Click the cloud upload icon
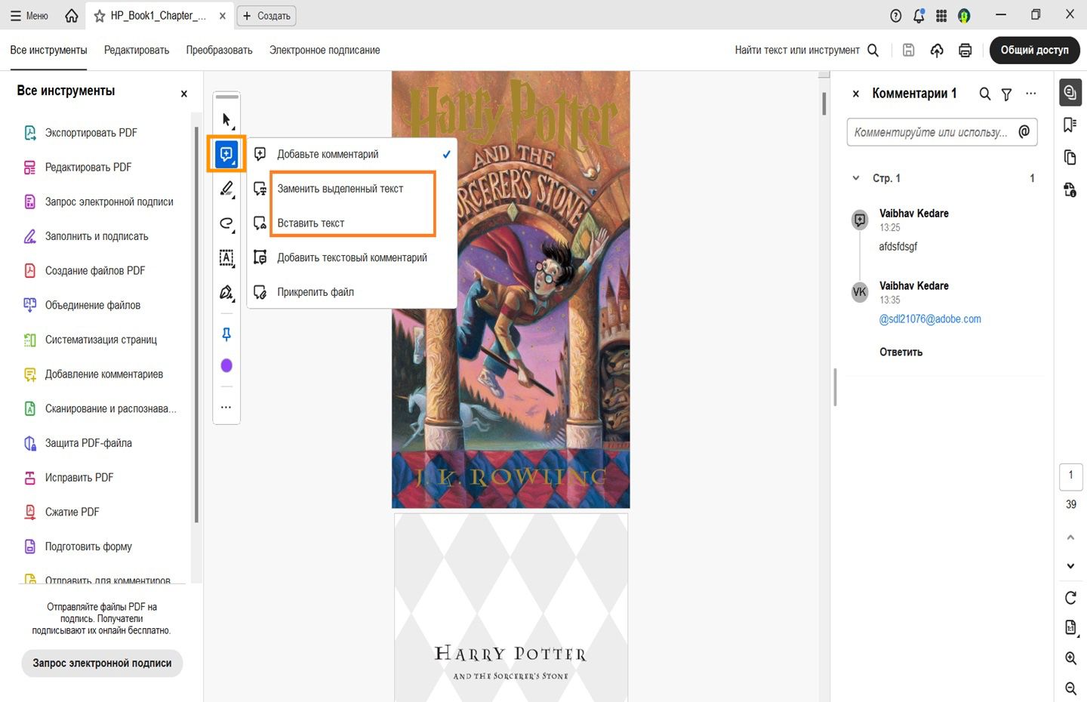1087x702 pixels. click(x=937, y=50)
